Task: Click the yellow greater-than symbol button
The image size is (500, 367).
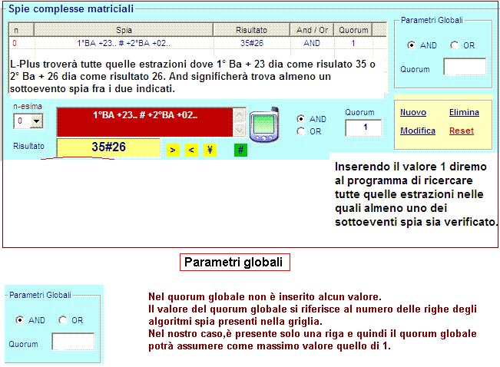Action: pos(173,150)
